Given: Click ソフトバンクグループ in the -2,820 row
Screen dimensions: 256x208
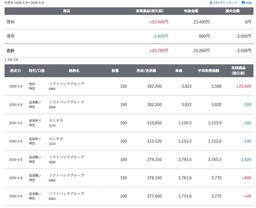Looking at the screenshot, I should (x=67, y=157).
